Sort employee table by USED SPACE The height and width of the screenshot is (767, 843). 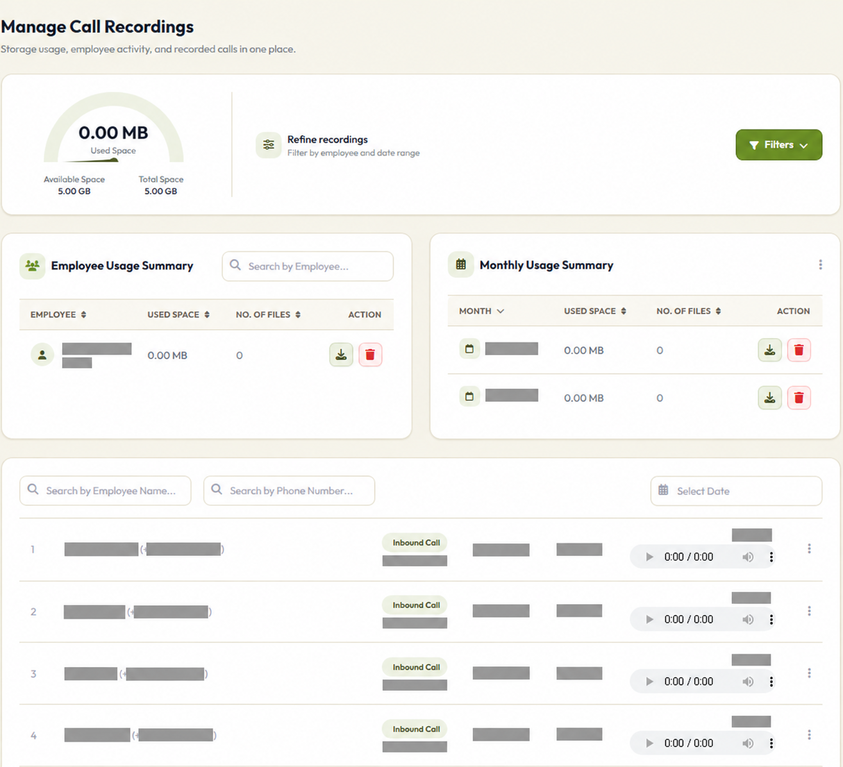coord(178,314)
